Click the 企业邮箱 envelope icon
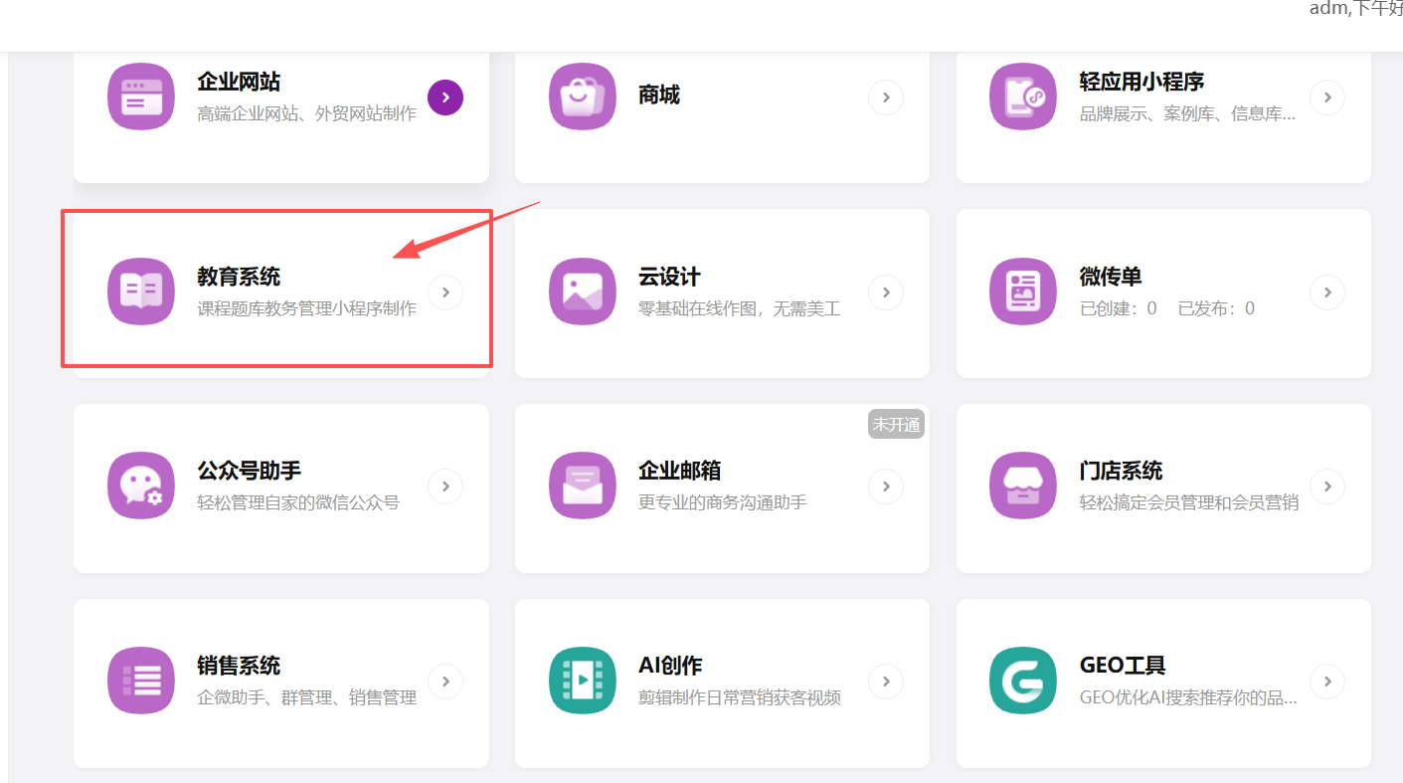Image resolution: width=1403 pixels, height=783 pixels. [583, 486]
